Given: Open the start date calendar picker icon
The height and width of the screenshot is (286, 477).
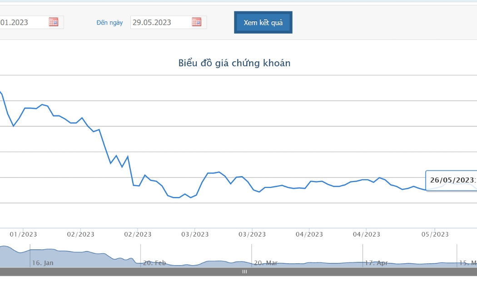Looking at the screenshot, I should click(54, 22).
